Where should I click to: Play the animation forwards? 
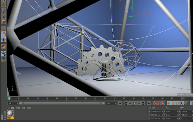click(134, 103)
